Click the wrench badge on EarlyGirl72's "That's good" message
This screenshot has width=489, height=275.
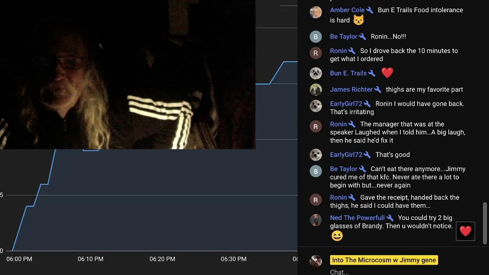367,155
